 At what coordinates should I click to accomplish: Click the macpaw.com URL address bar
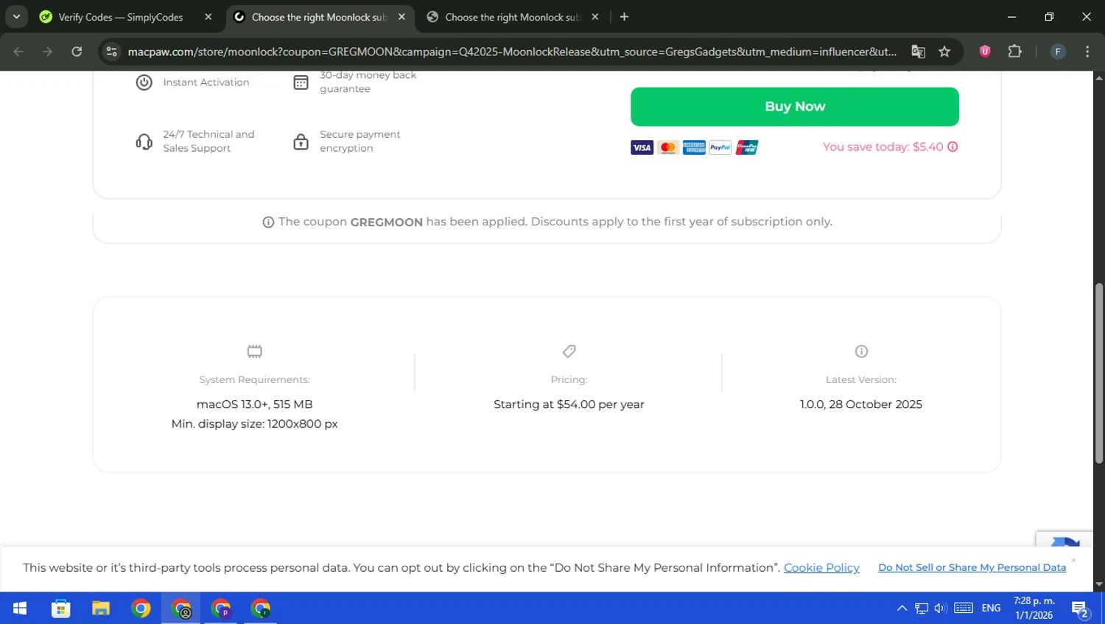pyautogui.click(x=512, y=52)
